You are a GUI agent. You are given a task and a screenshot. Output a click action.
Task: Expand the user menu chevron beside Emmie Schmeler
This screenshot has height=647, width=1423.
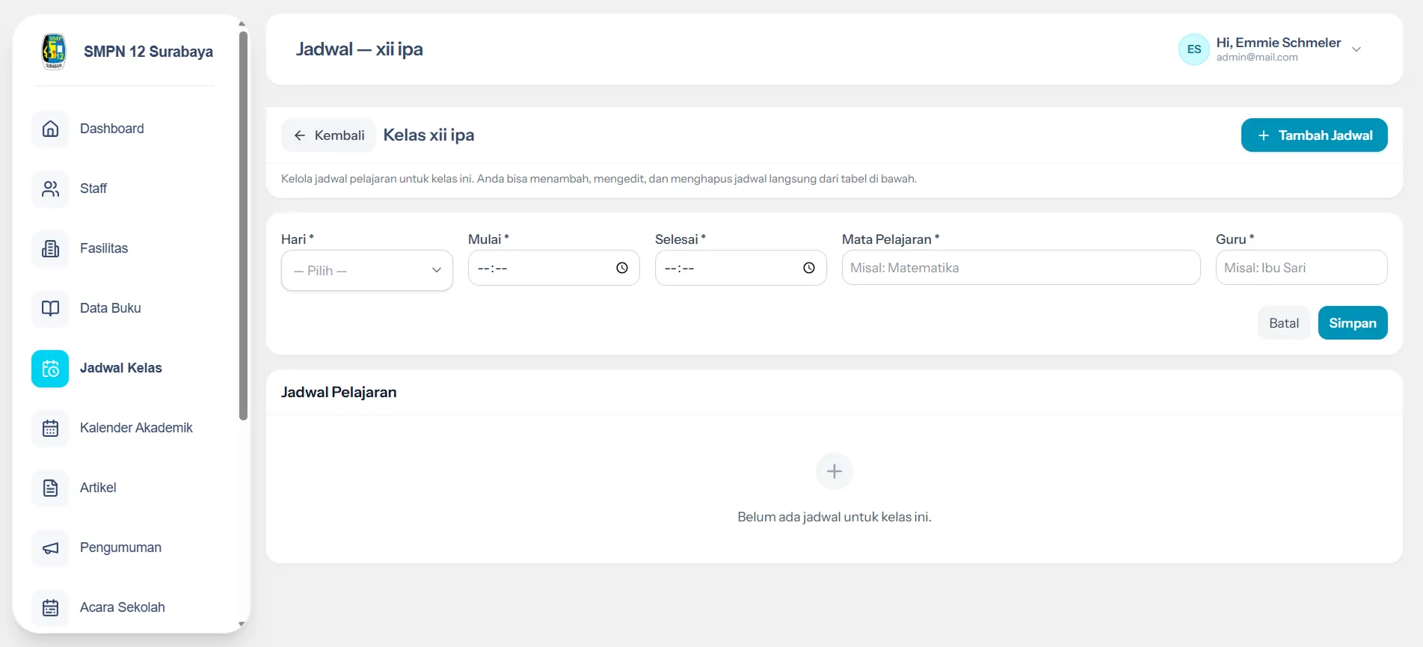pyautogui.click(x=1356, y=49)
